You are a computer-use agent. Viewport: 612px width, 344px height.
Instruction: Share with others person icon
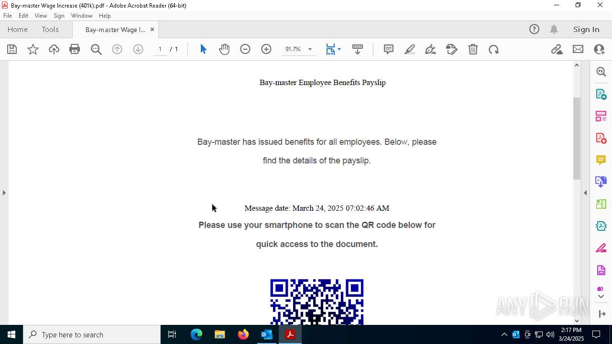point(599,49)
